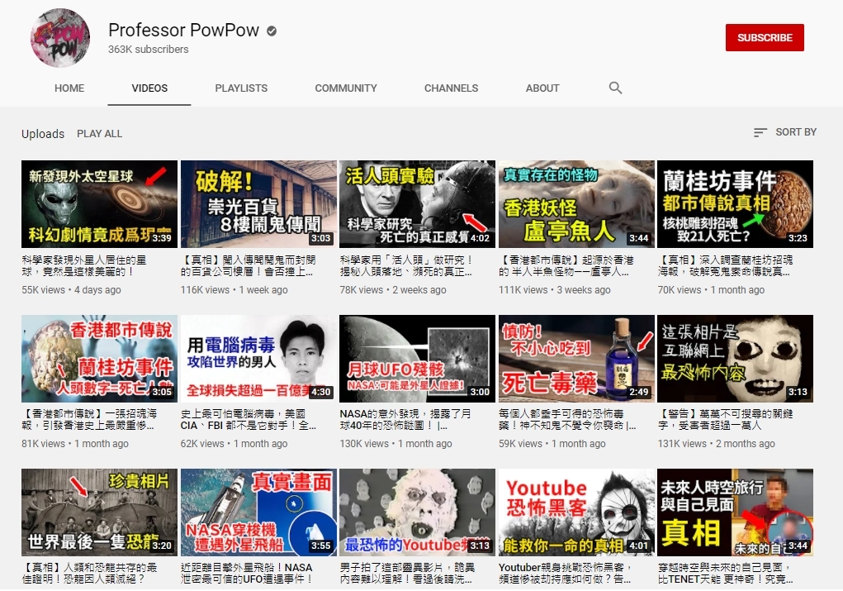
Task: Switch to the HOME tab
Action: click(x=69, y=88)
